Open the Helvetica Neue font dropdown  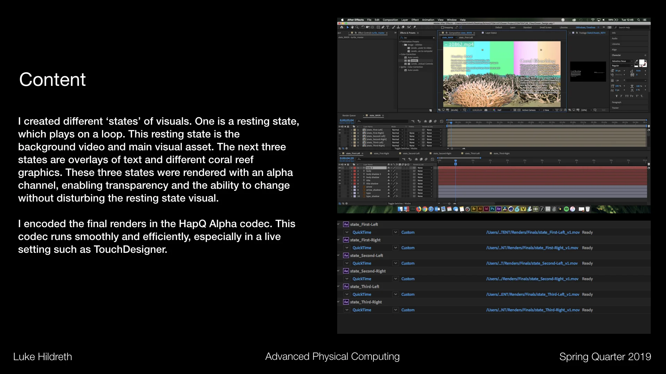coord(622,61)
